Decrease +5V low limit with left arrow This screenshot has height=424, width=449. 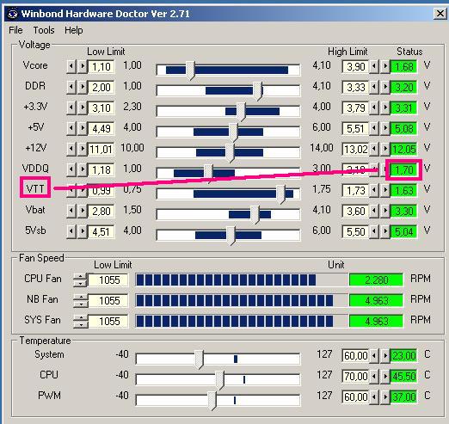(71, 129)
